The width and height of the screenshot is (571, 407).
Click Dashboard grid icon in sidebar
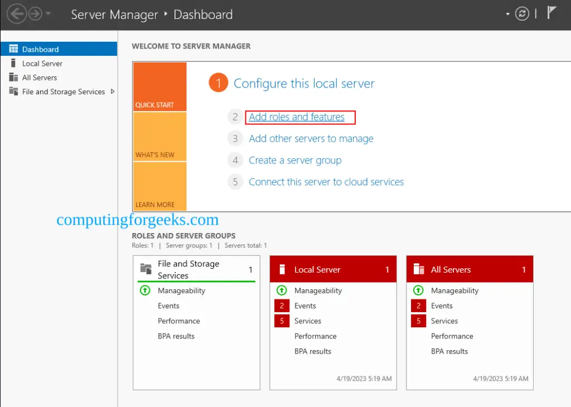13,49
